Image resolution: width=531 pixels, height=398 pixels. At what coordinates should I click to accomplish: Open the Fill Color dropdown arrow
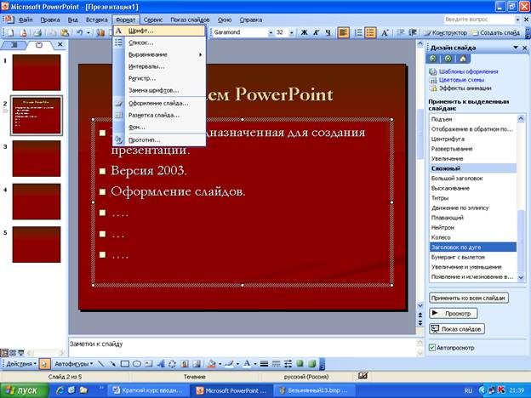(x=220, y=364)
